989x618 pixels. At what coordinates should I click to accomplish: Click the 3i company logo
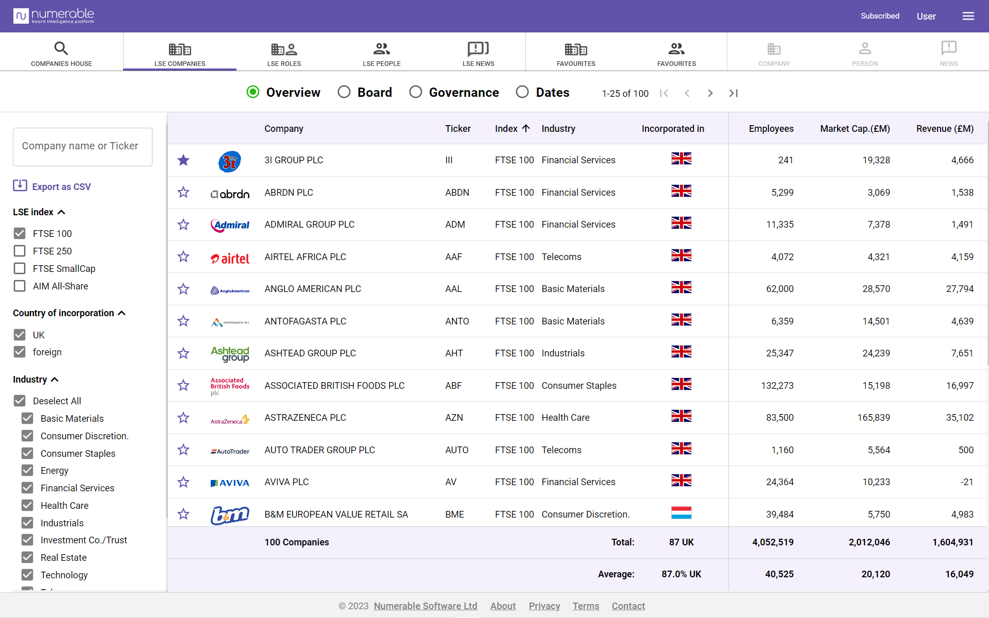(x=230, y=162)
